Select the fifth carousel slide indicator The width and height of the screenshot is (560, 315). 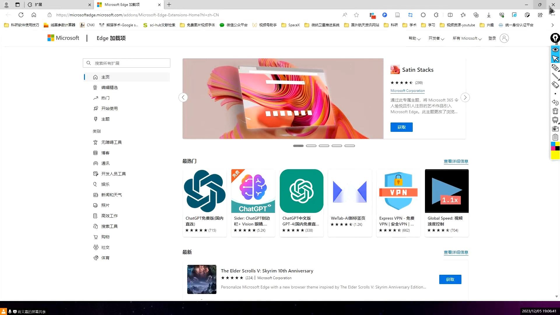point(349,146)
